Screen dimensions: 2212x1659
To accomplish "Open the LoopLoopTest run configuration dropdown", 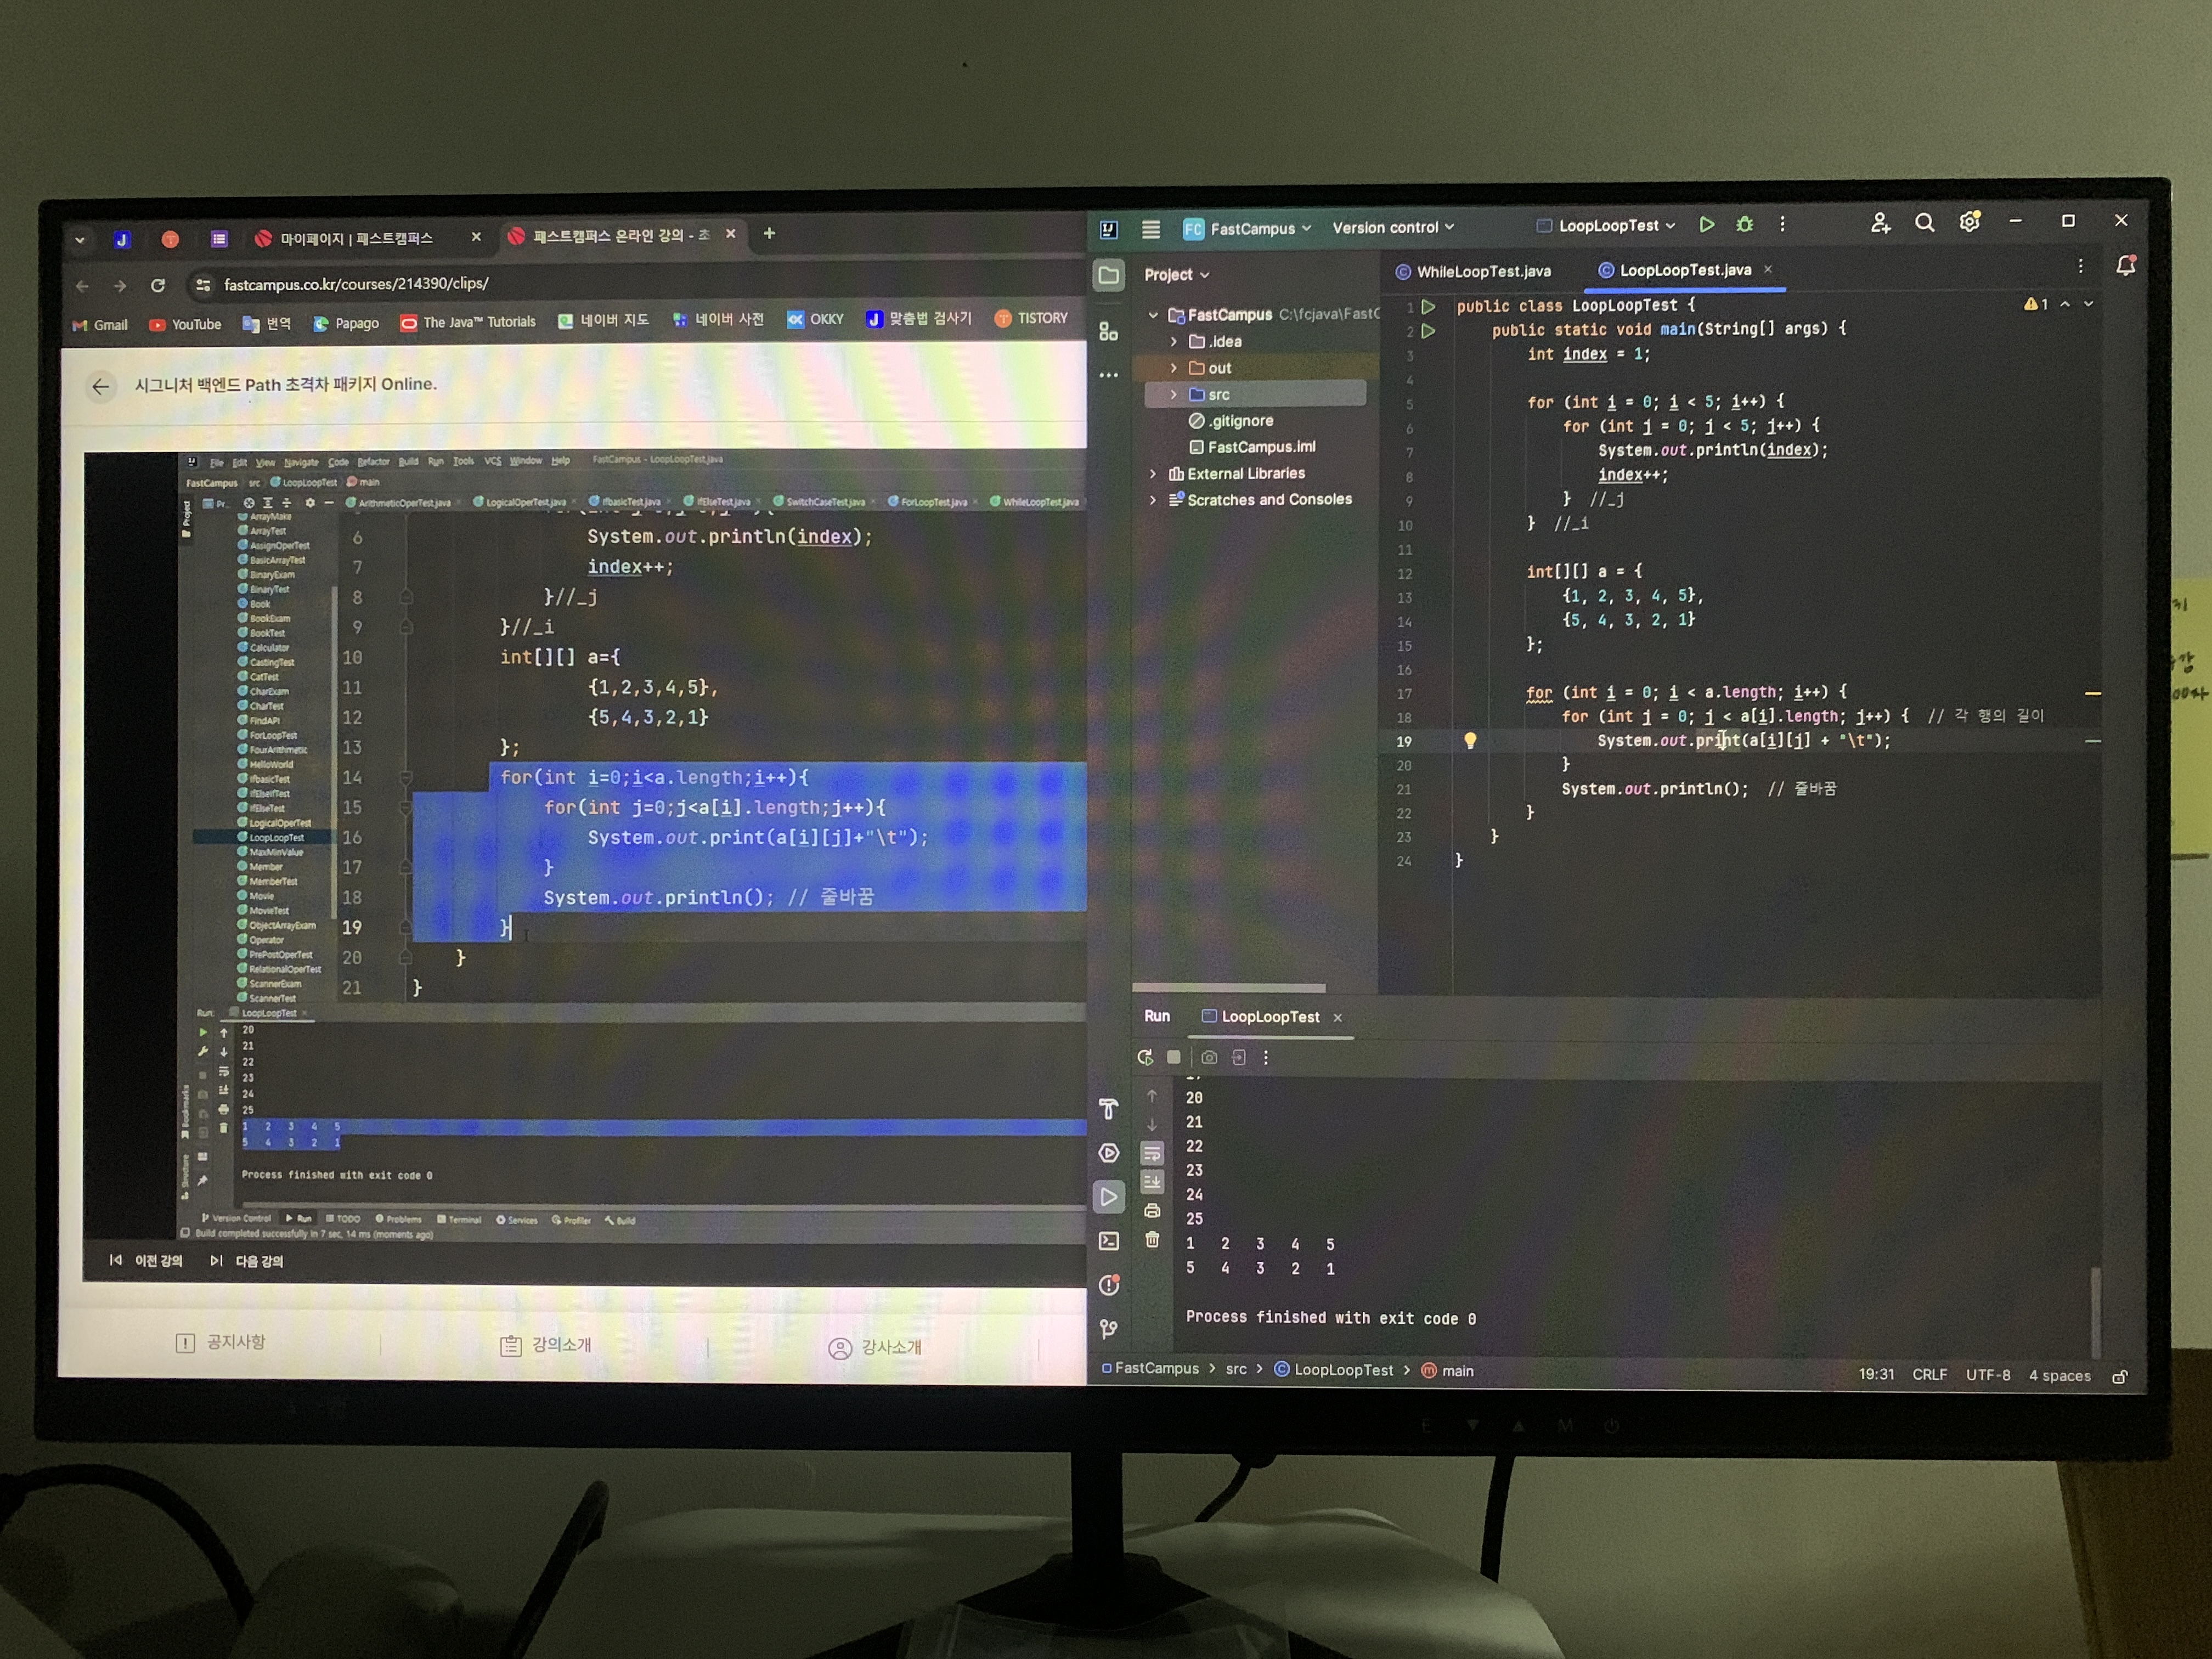I will (1610, 226).
